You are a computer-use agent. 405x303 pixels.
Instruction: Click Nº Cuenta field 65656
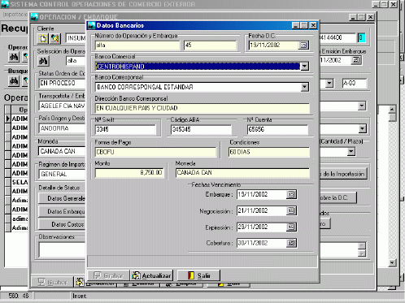pos(277,129)
